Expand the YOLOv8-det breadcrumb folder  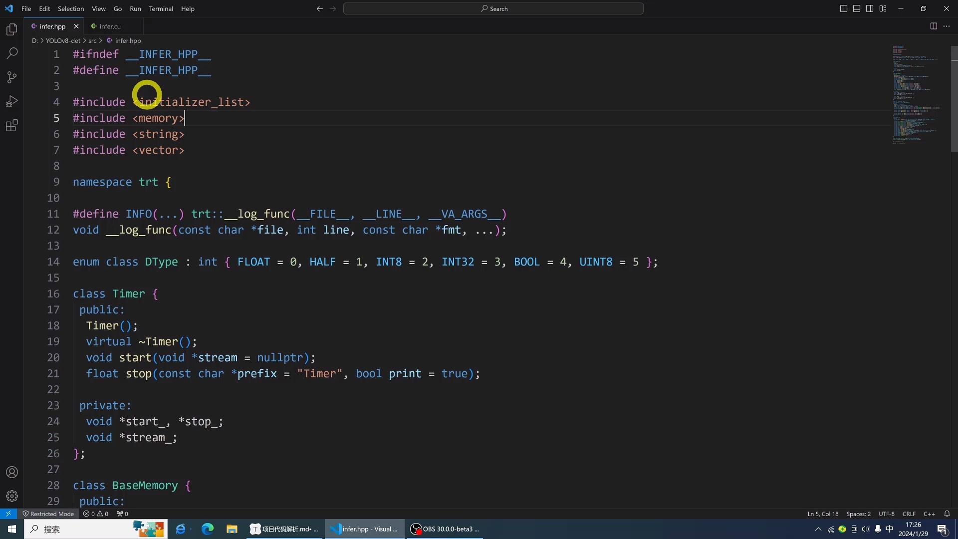[x=63, y=40]
